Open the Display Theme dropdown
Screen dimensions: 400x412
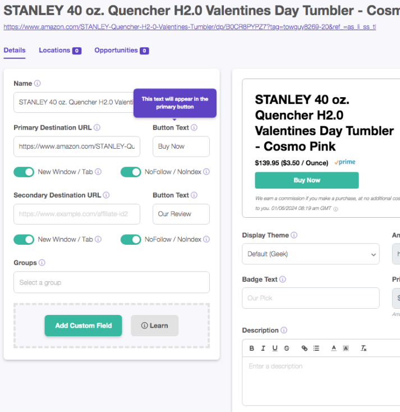click(310, 254)
